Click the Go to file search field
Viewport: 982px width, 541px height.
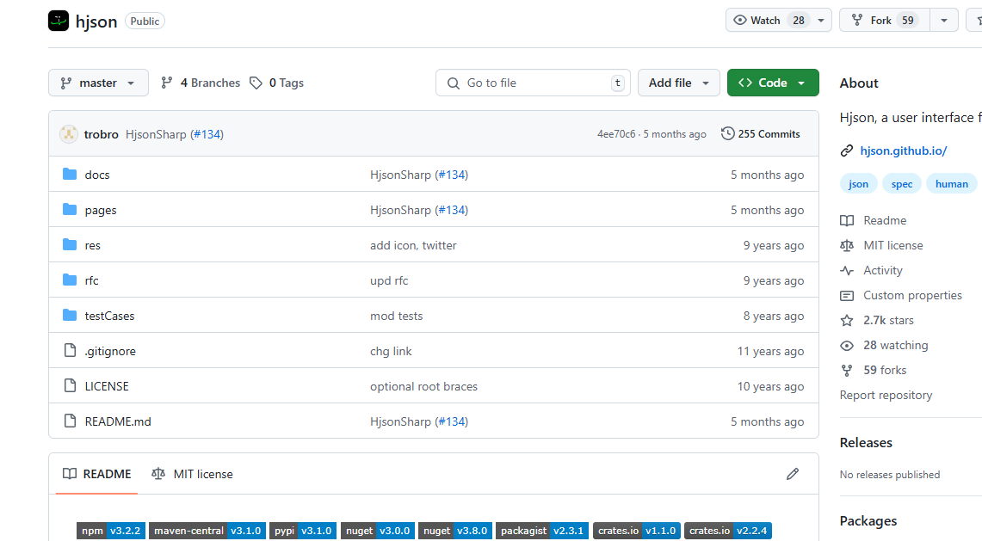point(533,83)
